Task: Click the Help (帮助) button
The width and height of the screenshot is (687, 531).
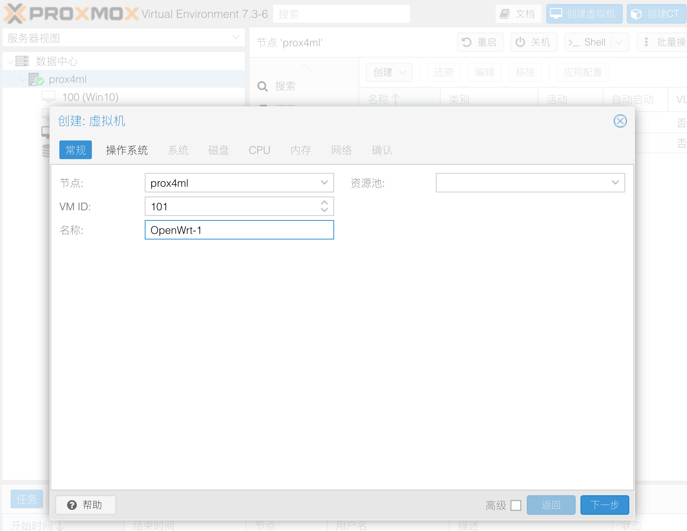Action: click(86, 505)
